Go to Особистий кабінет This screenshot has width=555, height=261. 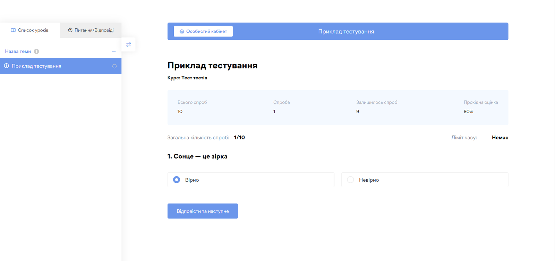(206, 31)
